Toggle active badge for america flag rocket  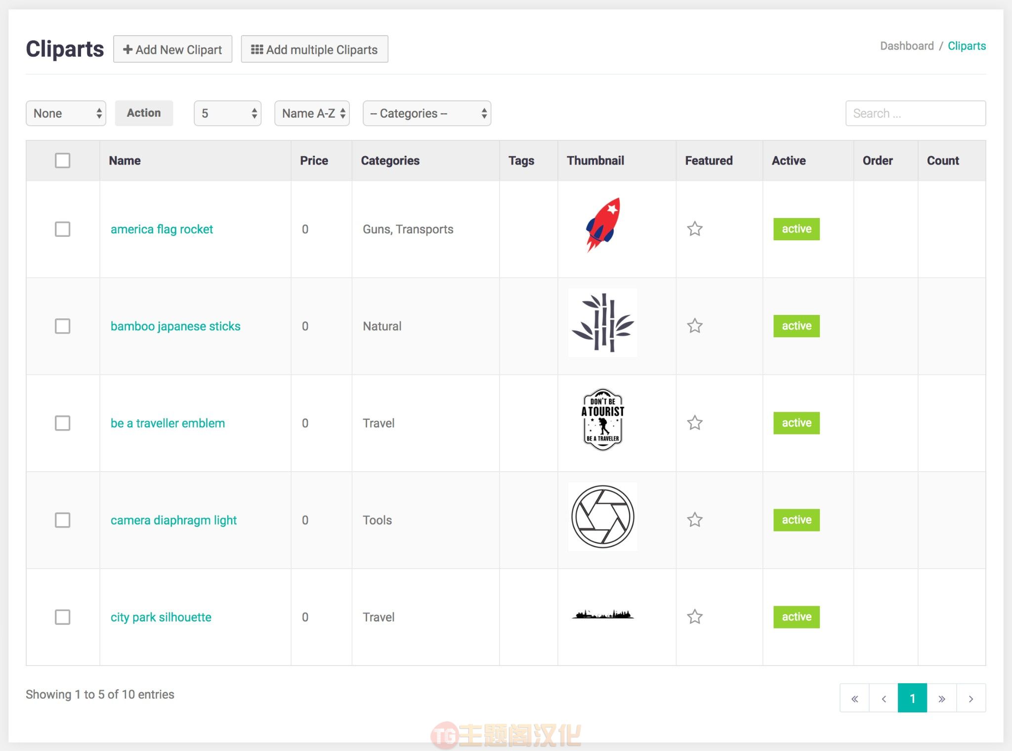click(x=796, y=229)
